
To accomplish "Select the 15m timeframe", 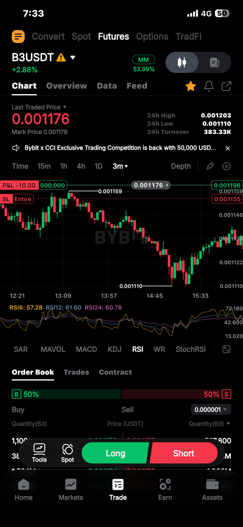I will 44,166.
